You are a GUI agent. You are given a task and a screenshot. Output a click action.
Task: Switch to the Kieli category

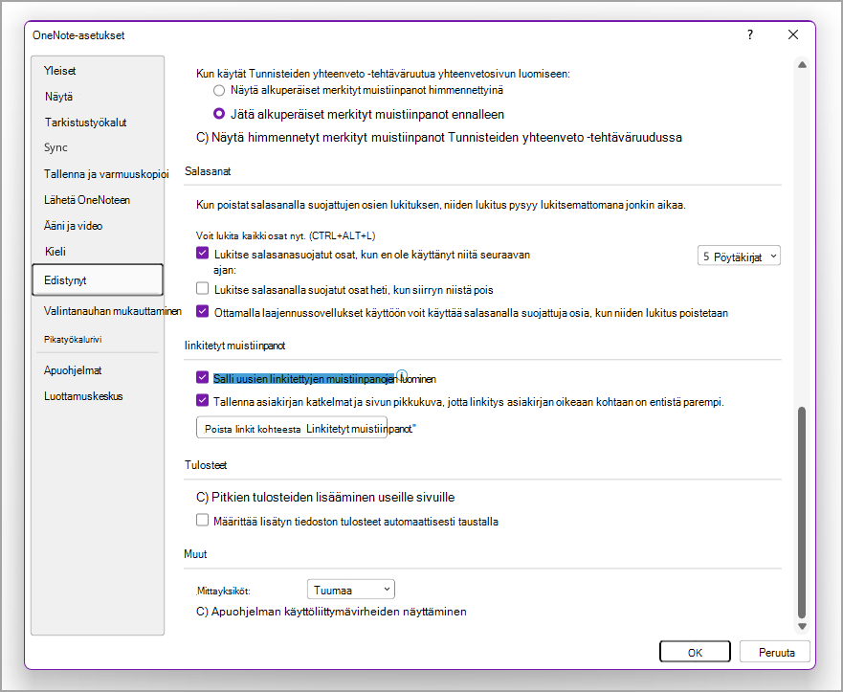point(55,252)
